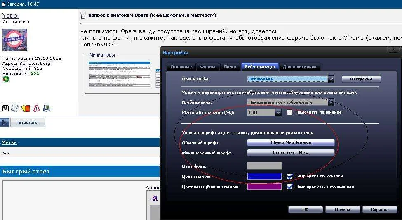Switch to the Формы tab
Viewport: 402px width, 220px height.
point(208,67)
